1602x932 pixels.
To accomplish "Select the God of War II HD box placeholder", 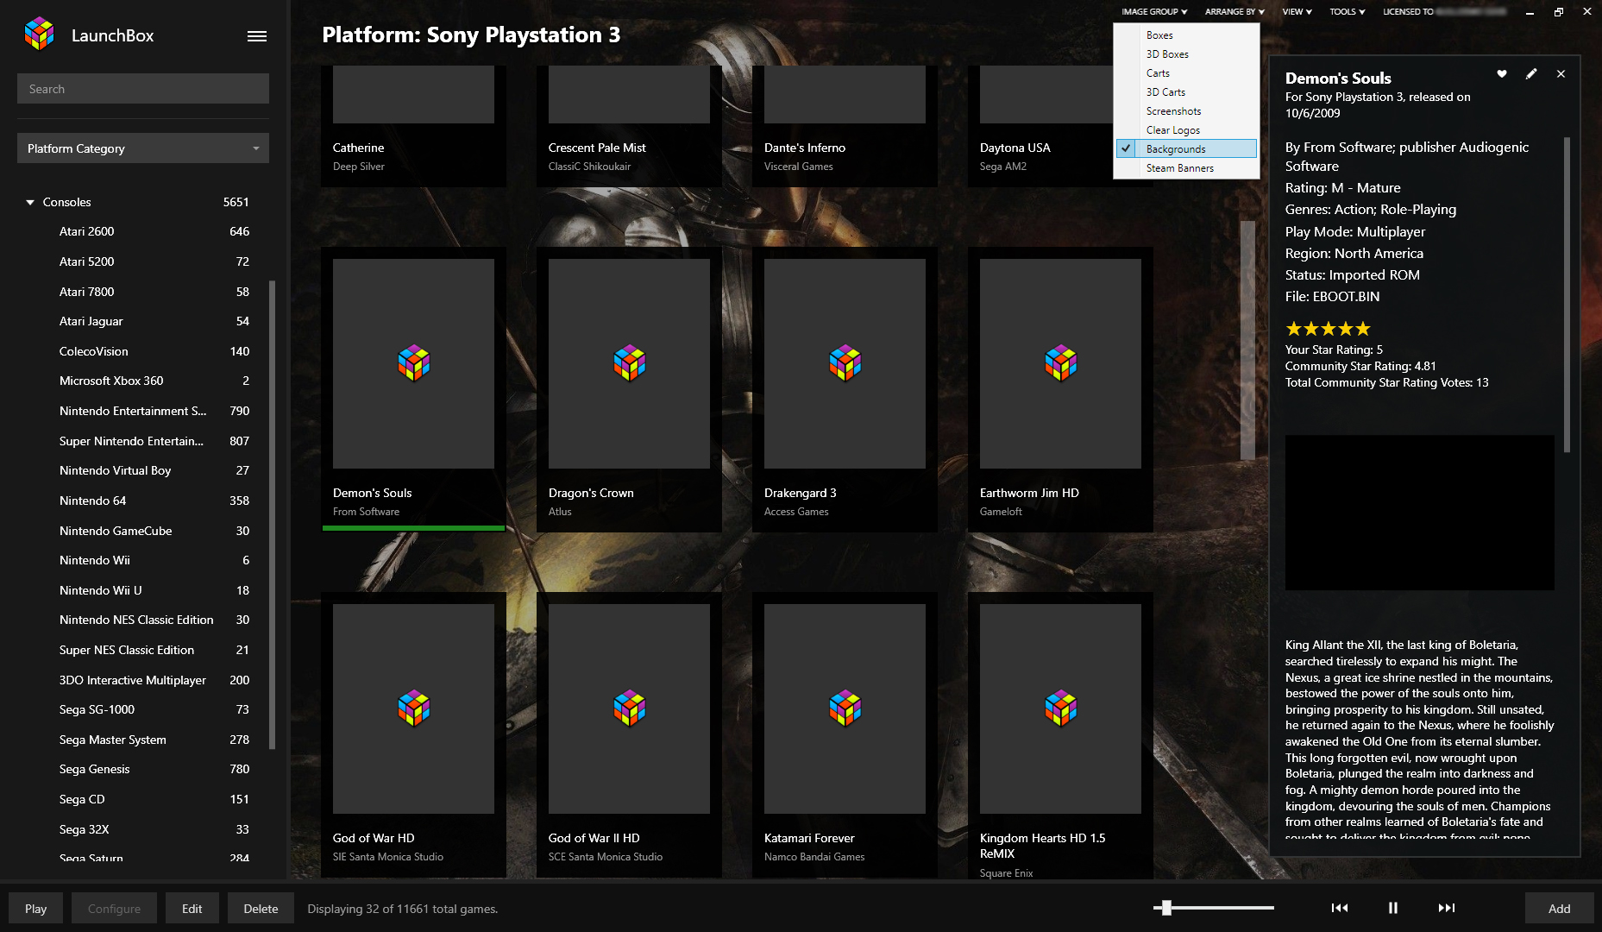I will (629, 708).
